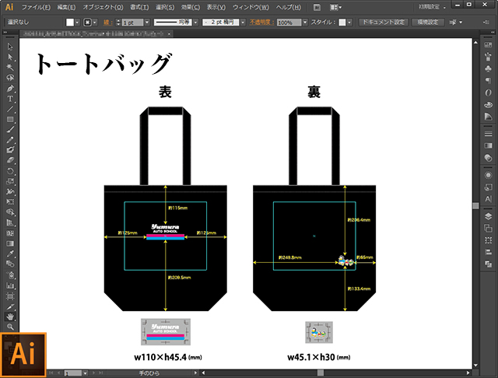This screenshot has width=498, height=378.
Task: Select the Paintbrush tool
Action: tap(10, 129)
